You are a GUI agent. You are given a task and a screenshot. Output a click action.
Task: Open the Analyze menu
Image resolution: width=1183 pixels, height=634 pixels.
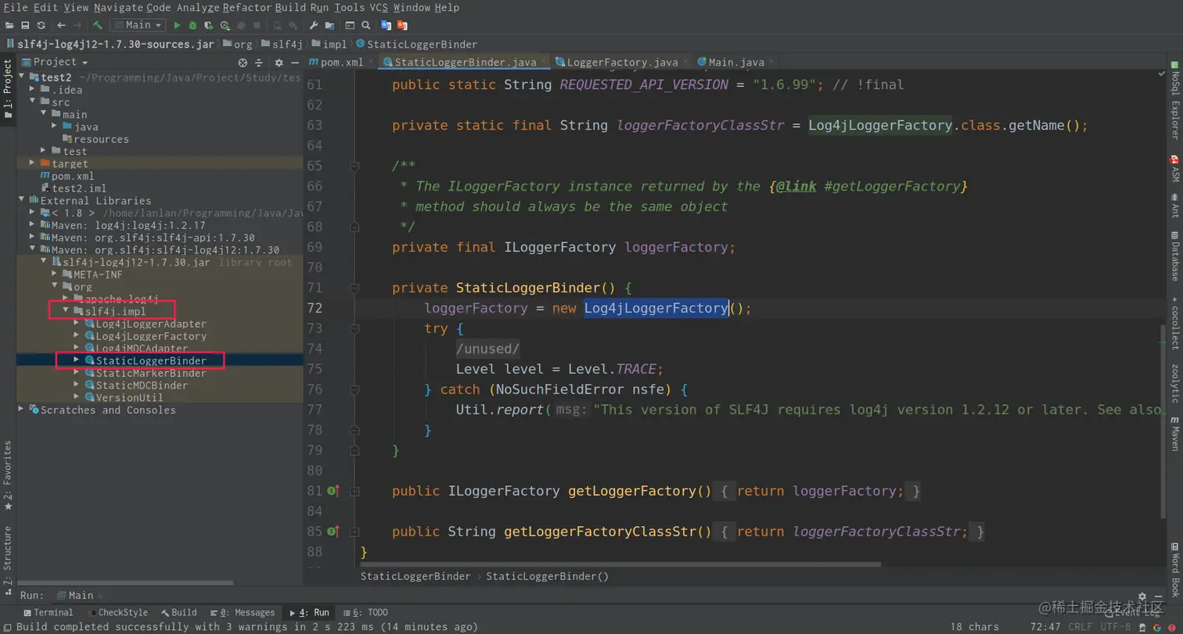tap(198, 8)
